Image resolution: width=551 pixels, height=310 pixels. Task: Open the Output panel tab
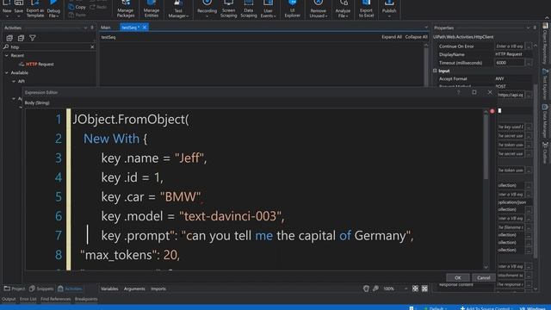click(x=9, y=299)
